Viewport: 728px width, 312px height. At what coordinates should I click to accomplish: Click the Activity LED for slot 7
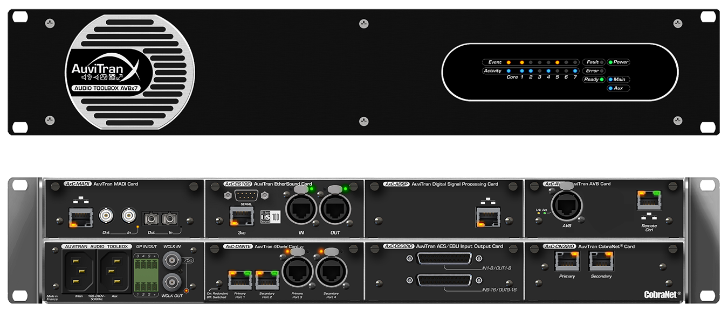coord(575,71)
